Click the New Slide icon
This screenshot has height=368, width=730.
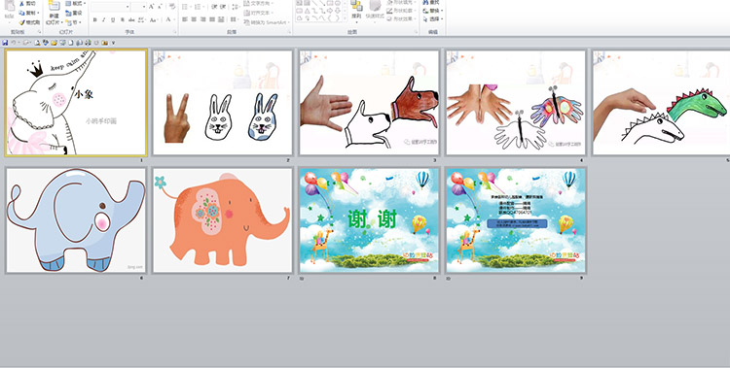tap(54, 6)
